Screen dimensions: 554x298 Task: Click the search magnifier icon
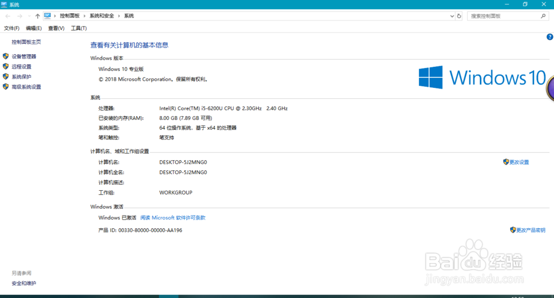543,16
